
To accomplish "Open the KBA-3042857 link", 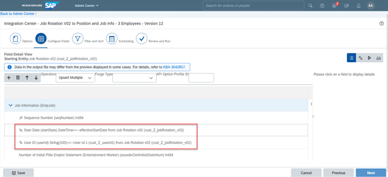I will pos(174,67).
